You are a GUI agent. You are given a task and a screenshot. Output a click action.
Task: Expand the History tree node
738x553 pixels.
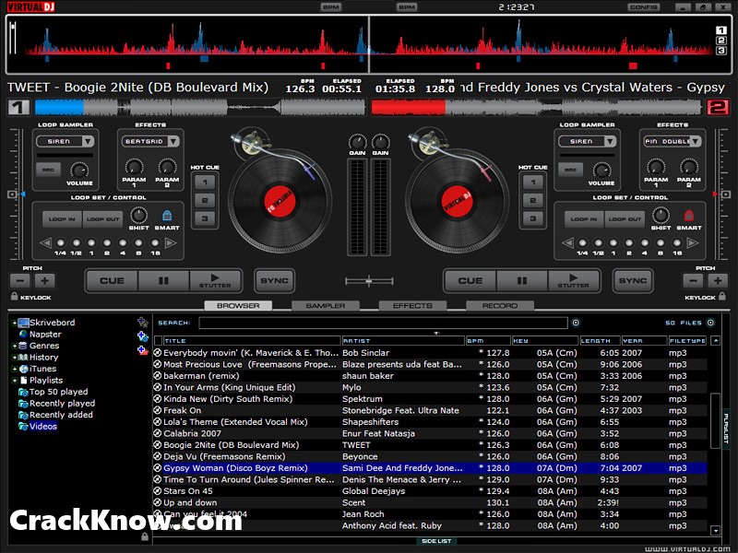pyautogui.click(x=15, y=358)
